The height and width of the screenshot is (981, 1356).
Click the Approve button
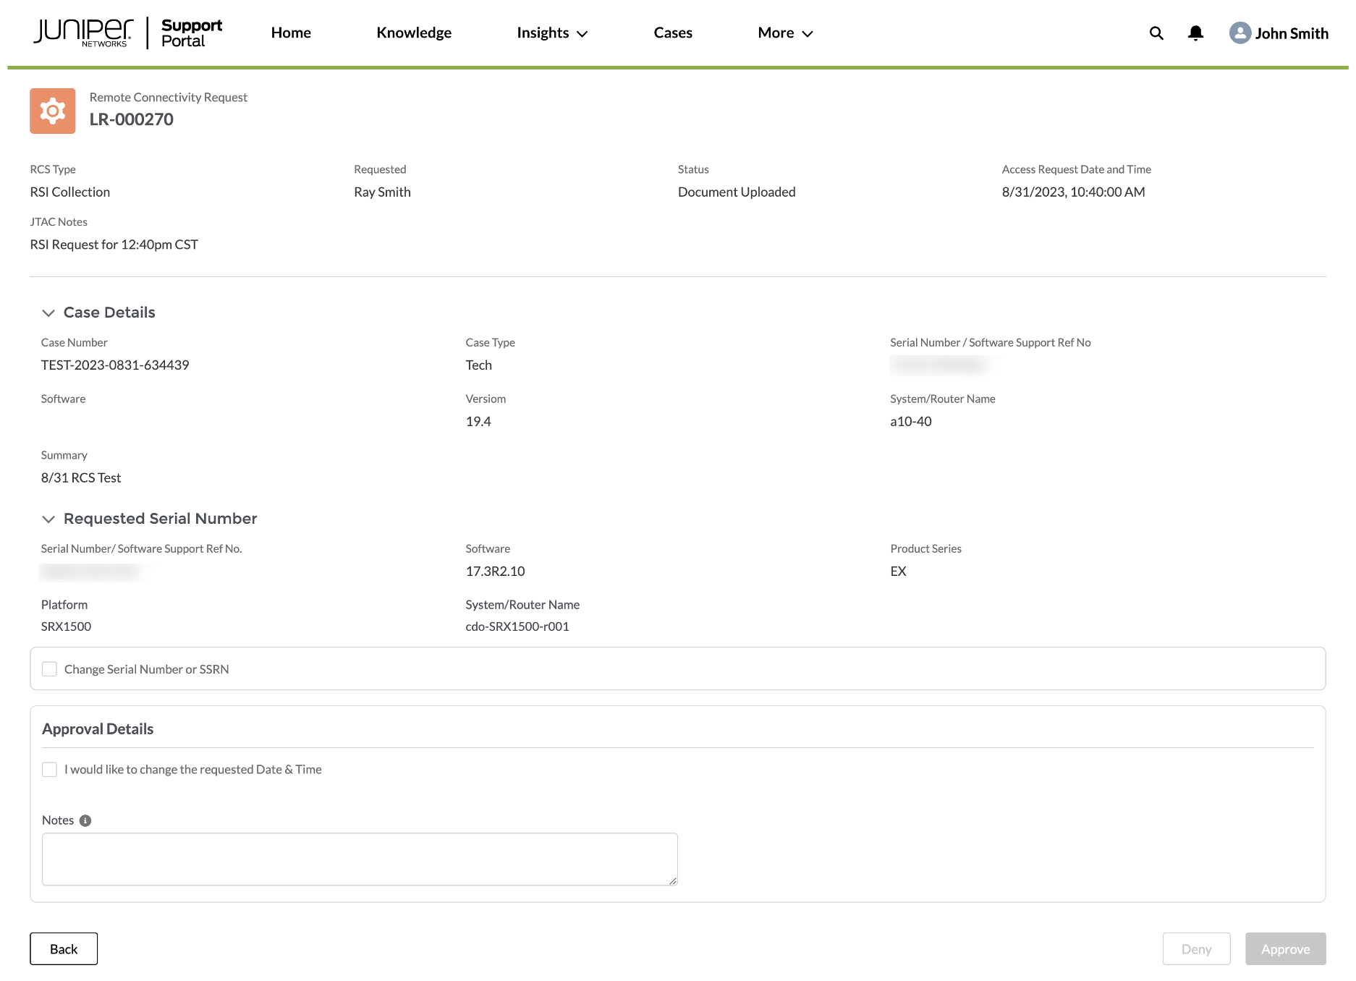click(1284, 948)
